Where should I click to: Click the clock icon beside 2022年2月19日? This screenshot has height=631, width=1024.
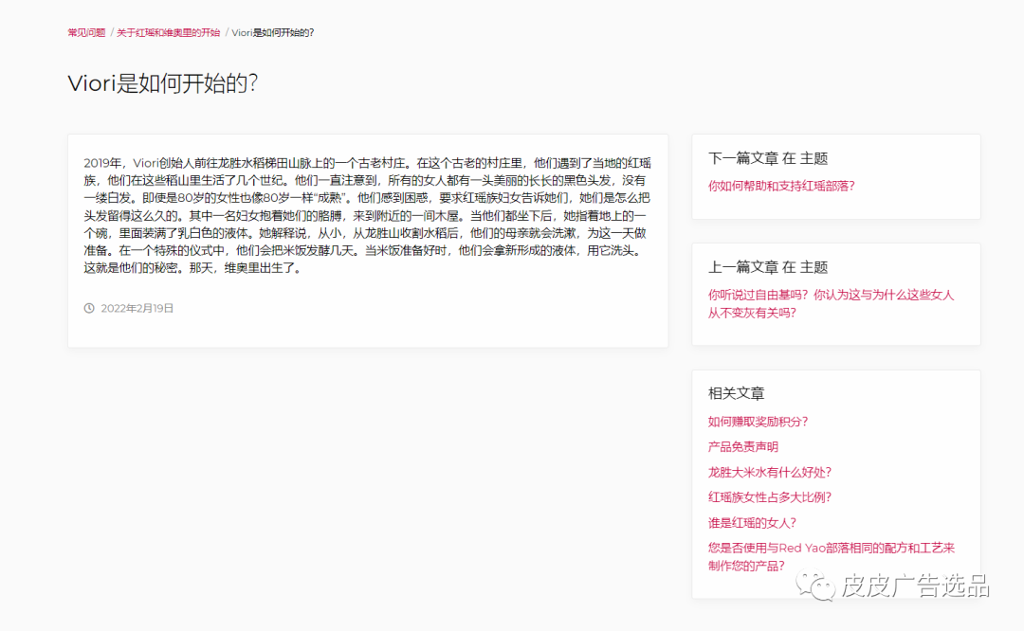89,308
